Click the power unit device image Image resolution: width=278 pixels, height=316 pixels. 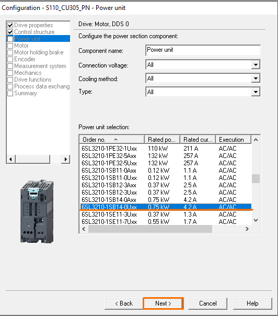pyautogui.click(x=37, y=211)
